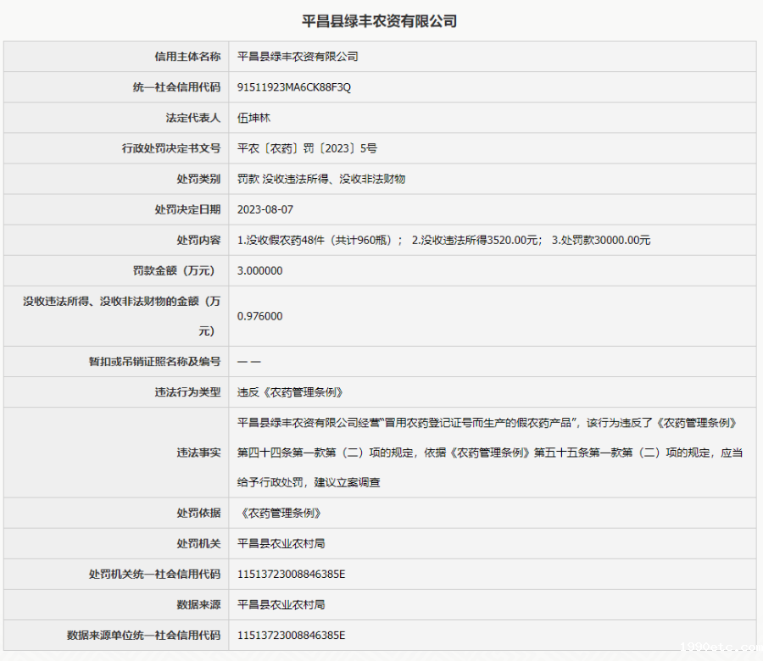Click the confiscated amount value 0.976000
The height and width of the screenshot is (661, 763).
pyautogui.click(x=260, y=316)
